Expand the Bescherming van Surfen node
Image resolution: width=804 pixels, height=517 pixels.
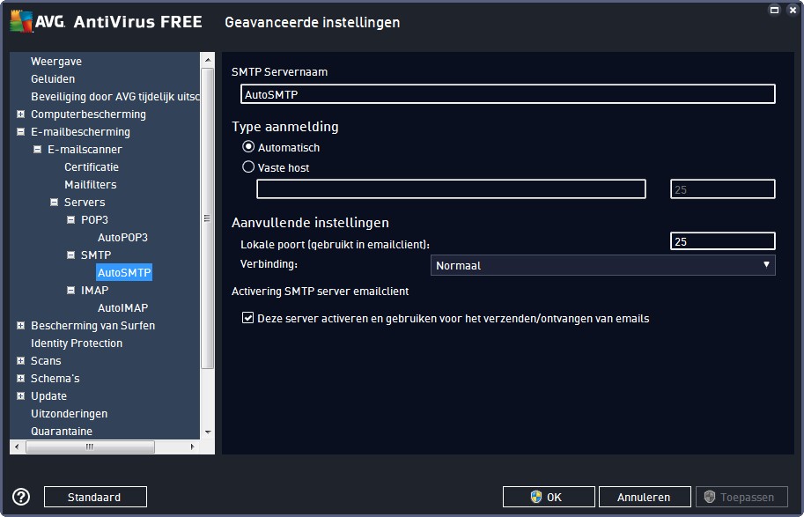tap(20, 325)
